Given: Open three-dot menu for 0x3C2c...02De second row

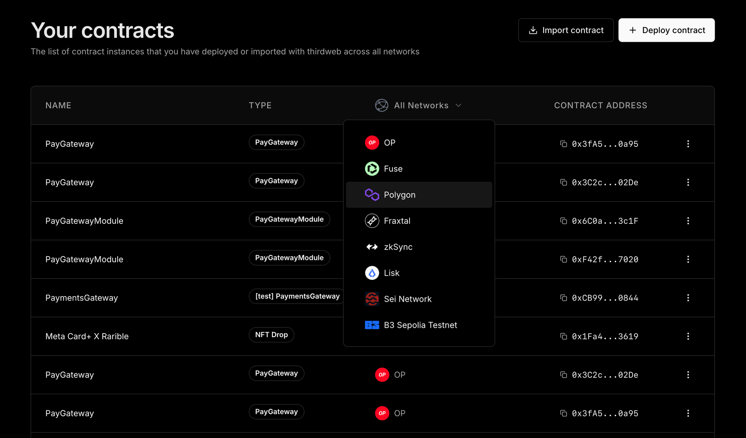Looking at the screenshot, I should [x=688, y=182].
